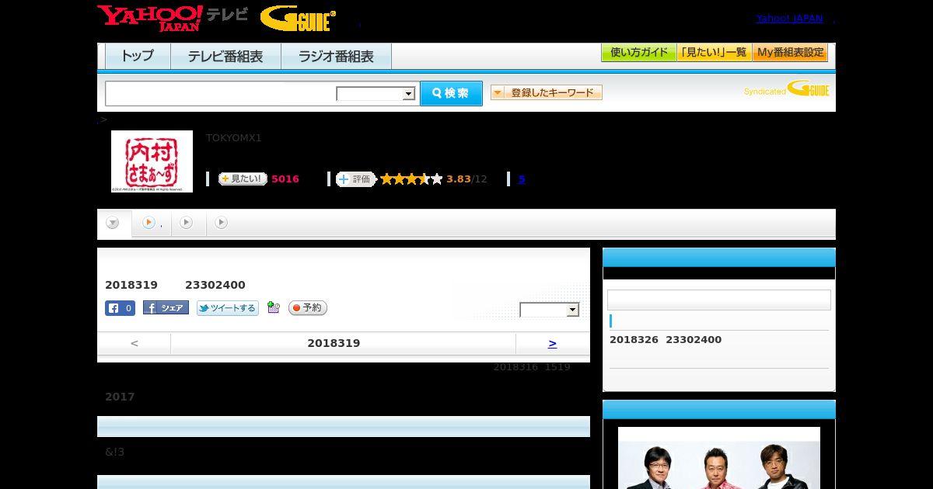Select the third tab with the gray arrow
This screenshot has width=933, height=489.
187,223
